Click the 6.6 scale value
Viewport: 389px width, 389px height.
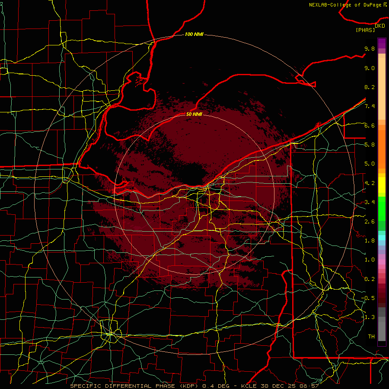click(x=370, y=125)
